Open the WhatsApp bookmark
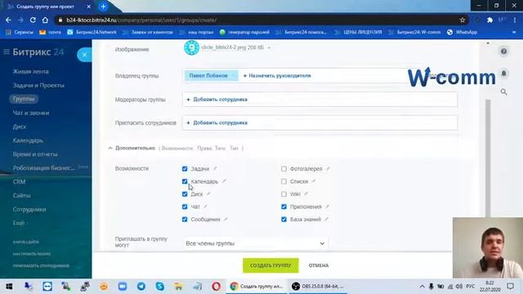Image resolution: width=523 pixels, height=294 pixels. 463,33
